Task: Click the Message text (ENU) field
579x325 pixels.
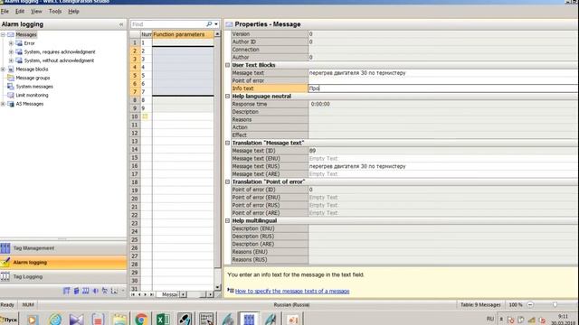Action: 443,159
